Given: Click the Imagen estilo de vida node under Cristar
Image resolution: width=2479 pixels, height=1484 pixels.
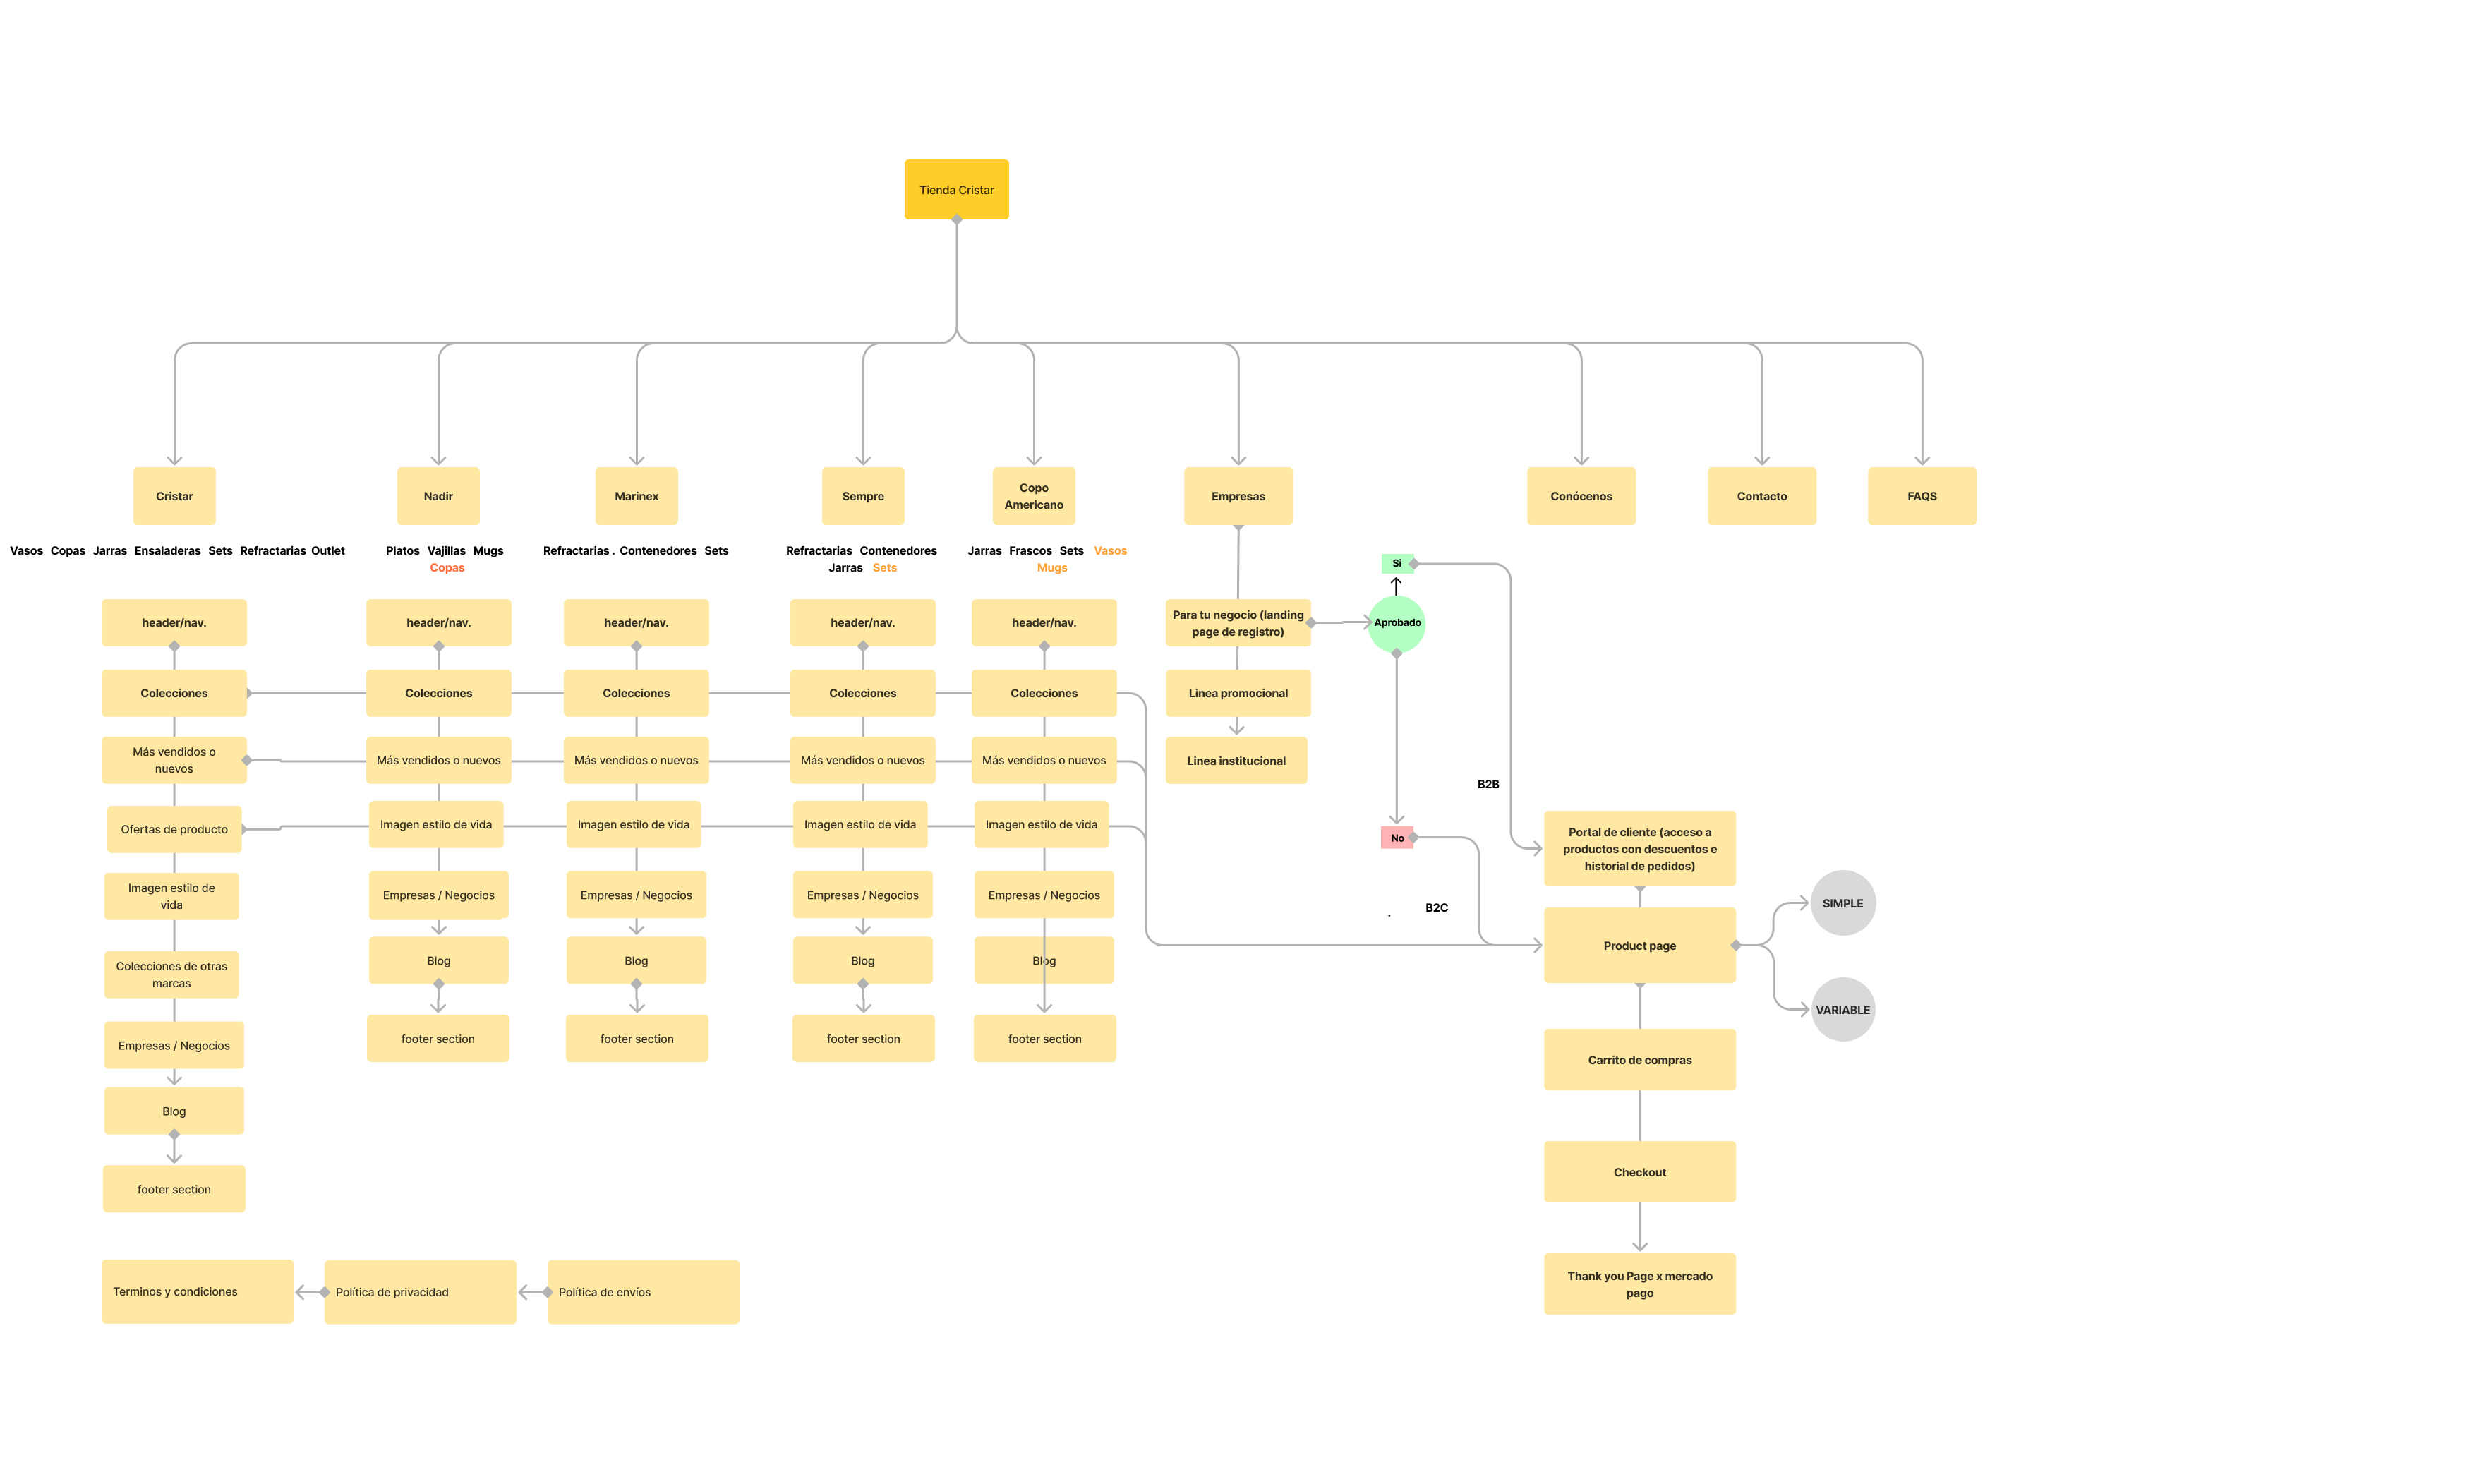Looking at the screenshot, I should coord(171,896).
